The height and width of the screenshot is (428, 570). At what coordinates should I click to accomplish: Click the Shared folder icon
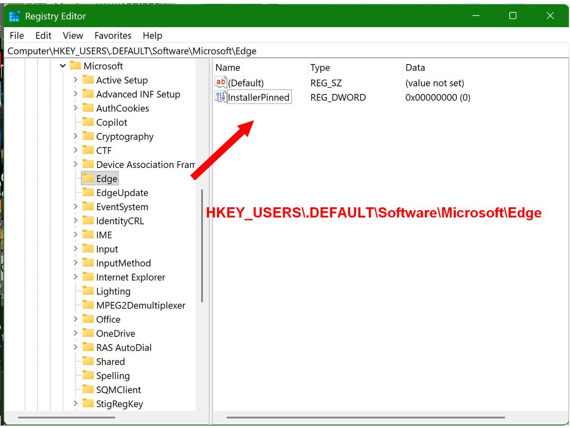(x=88, y=361)
